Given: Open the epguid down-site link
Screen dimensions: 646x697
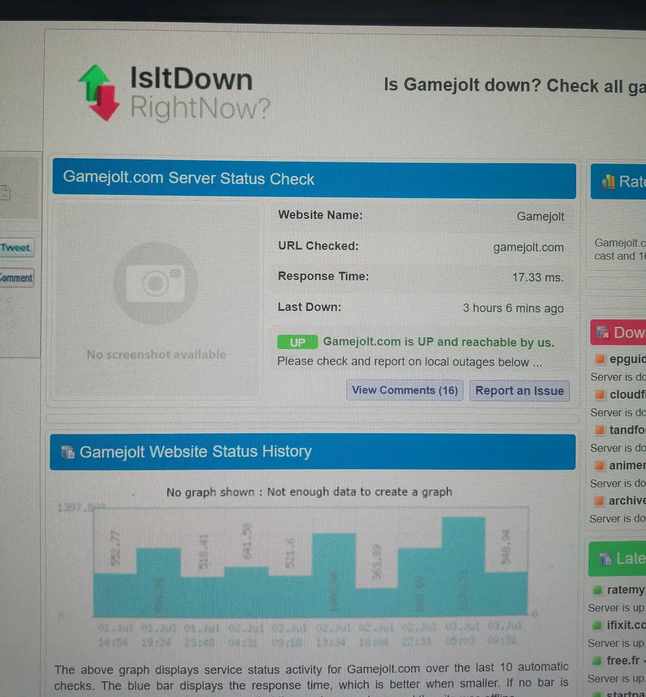Looking at the screenshot, I should (x=627, y=359).
